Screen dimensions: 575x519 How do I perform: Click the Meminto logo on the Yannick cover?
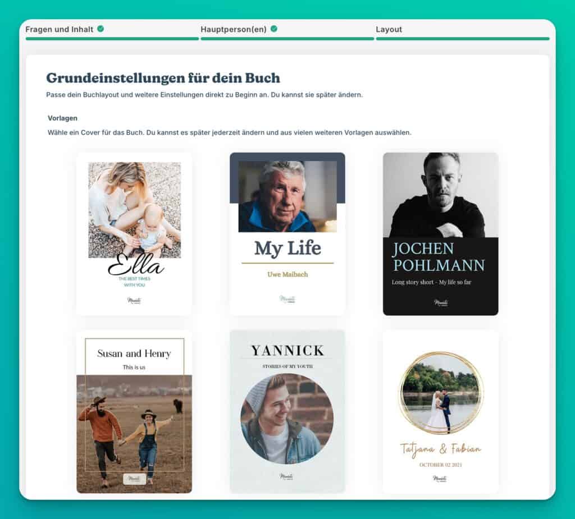287,476
